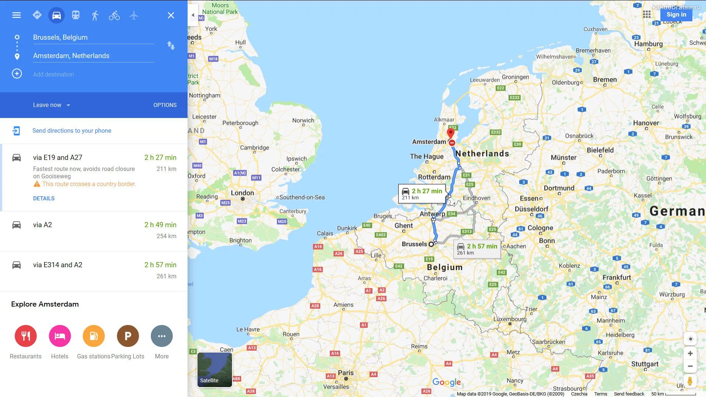Select the transit mode icon
The width and height of the screenshot is (706, 397).
click(x=74, y=15)
